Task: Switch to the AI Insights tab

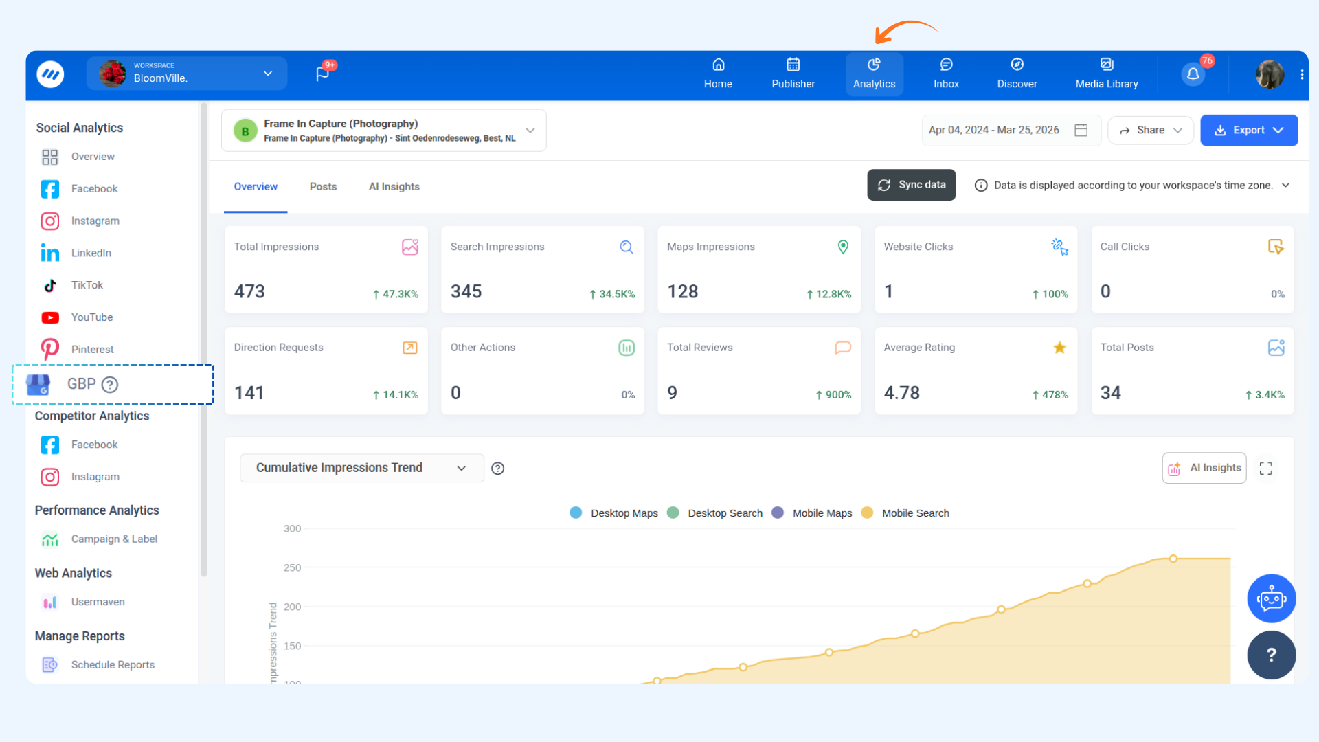Action: pyautogui.click(x=394, y=187)
